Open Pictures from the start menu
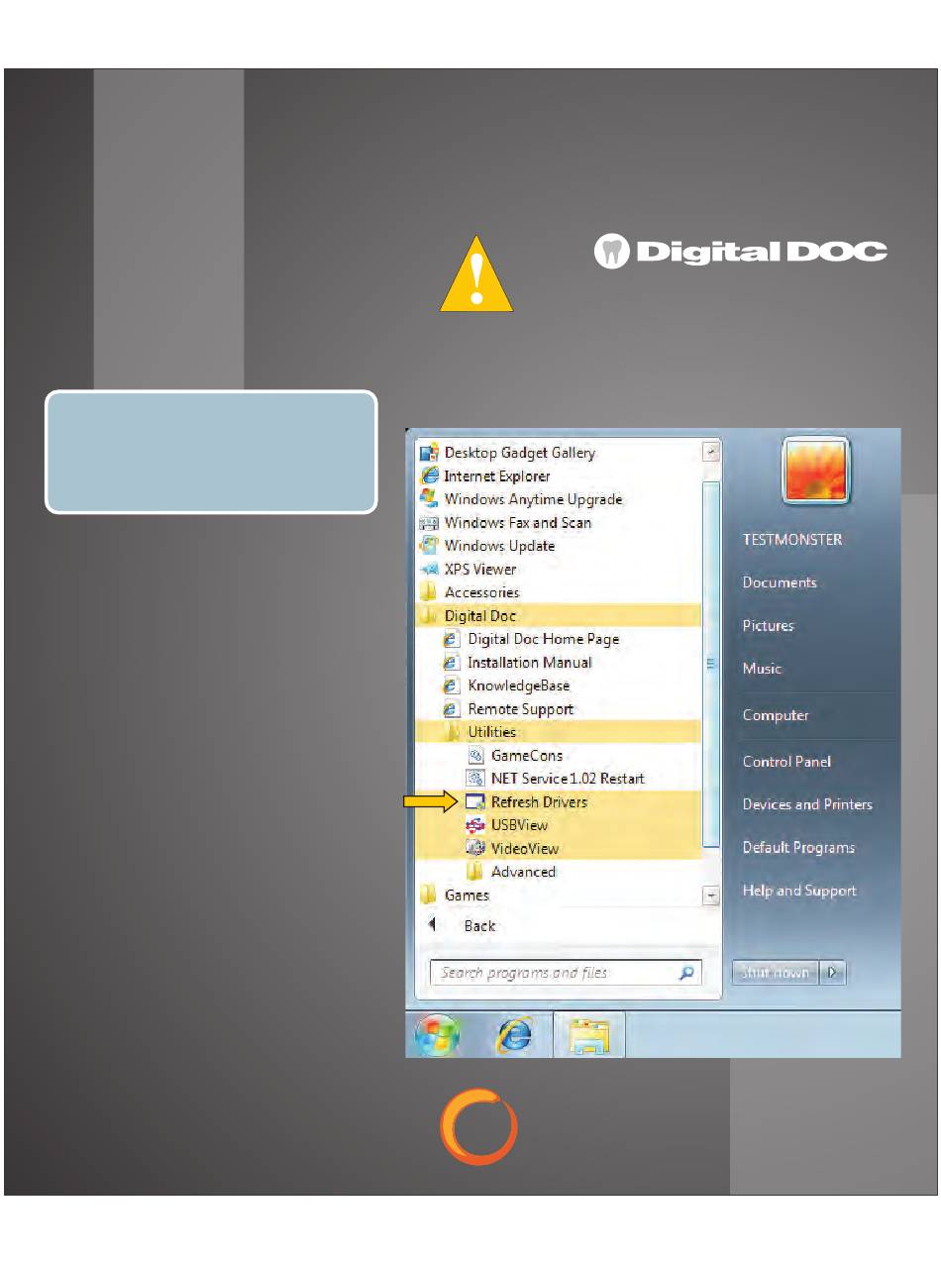The width and height of the screenshot is (941, 1264). (769, 625)
